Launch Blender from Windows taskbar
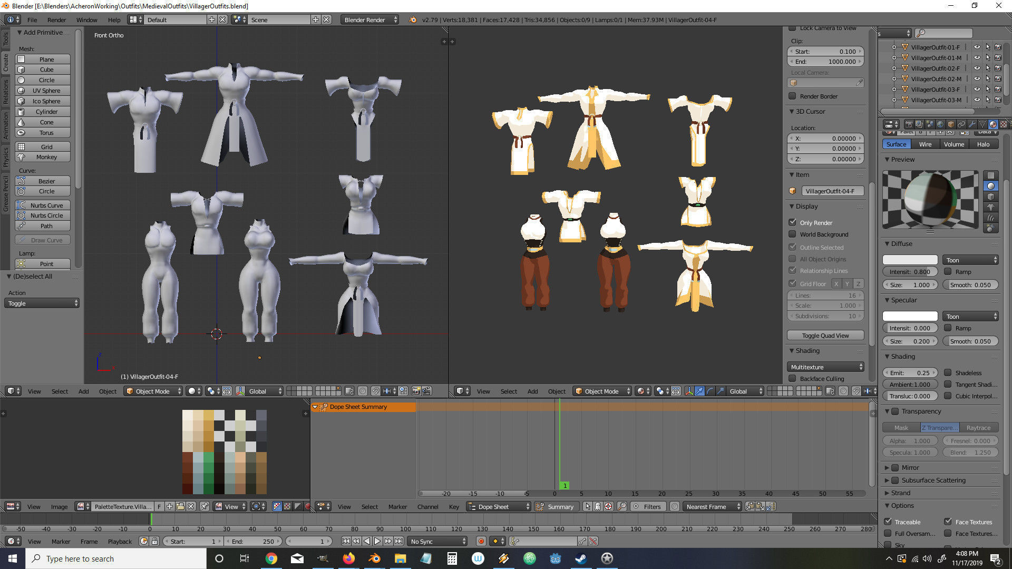Image resolution: width=1012 pixels, height=569 pixels. click(x=375, y=558)
